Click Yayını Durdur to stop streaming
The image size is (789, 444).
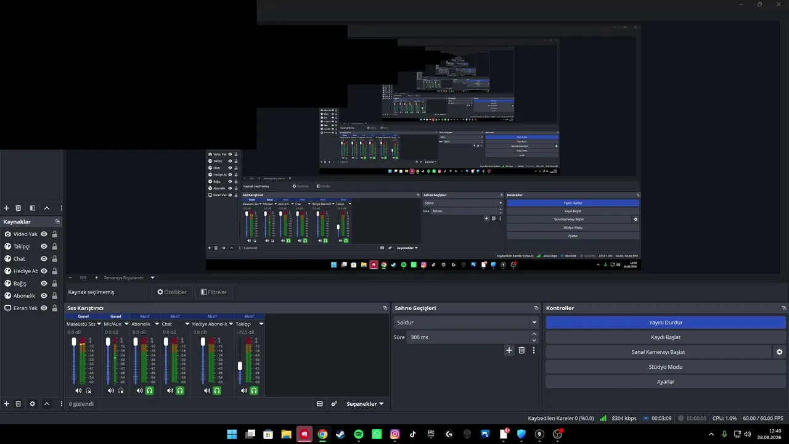[666, 323]
